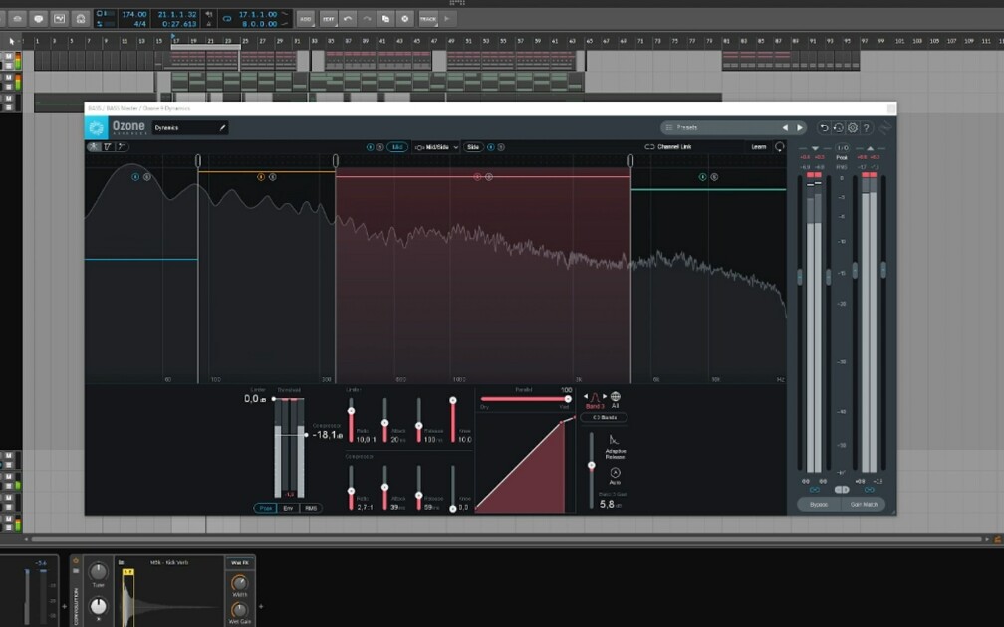Switch detection mode to Env
This screenshot has width=1004, height=627.
(288, 508)
